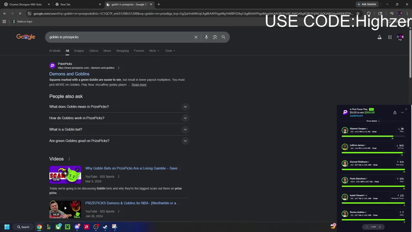Open OBS Studio from taskbar

pos(96,227)
